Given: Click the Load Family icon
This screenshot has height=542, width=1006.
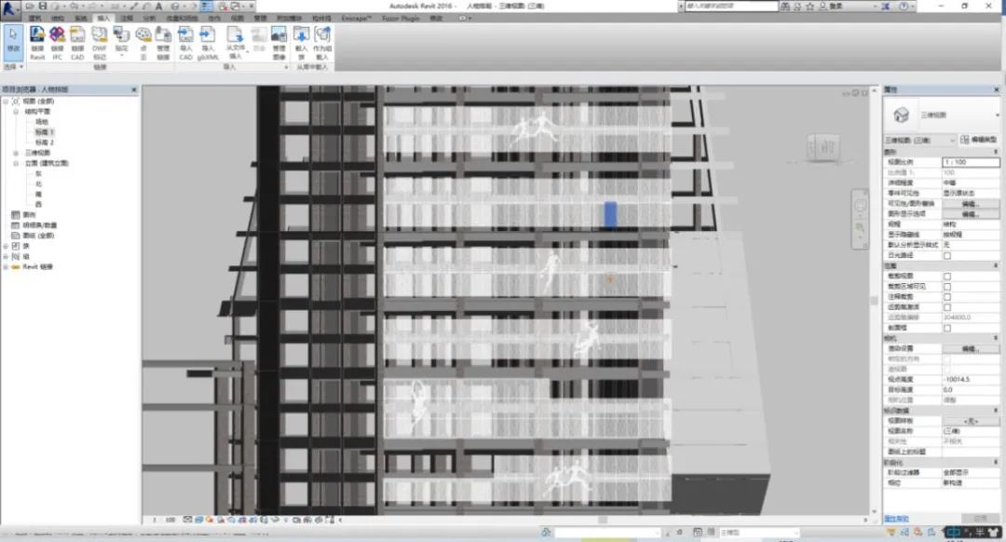Looking at the screenshot, I should [301, 42].
